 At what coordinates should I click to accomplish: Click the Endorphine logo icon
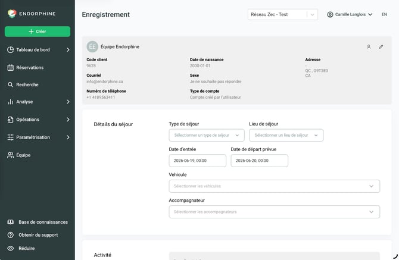(x=12, y=14)
